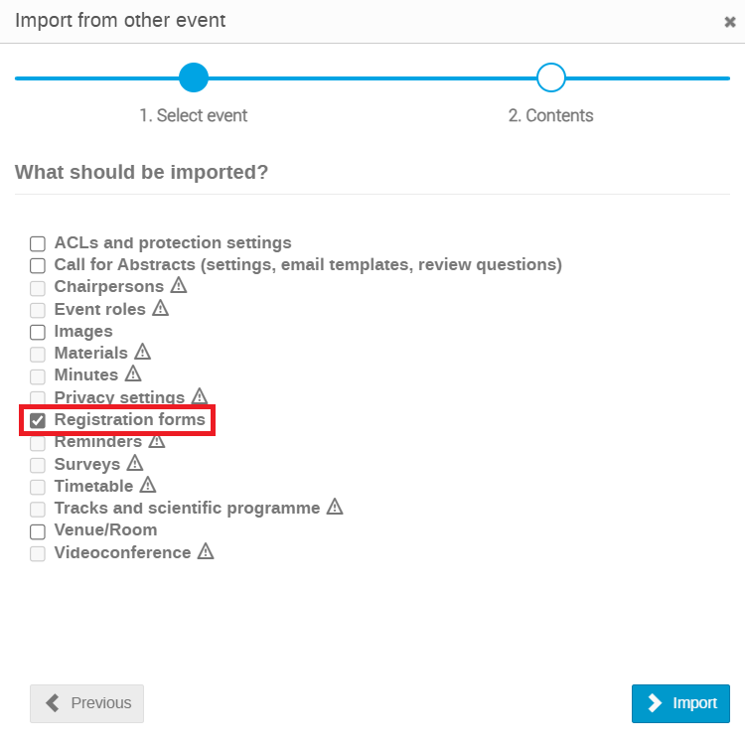Image resolution: width=745 pixels, height=746 pixels.
Task: Click the warning icon next to Materials
Action: tap(142, 352)
